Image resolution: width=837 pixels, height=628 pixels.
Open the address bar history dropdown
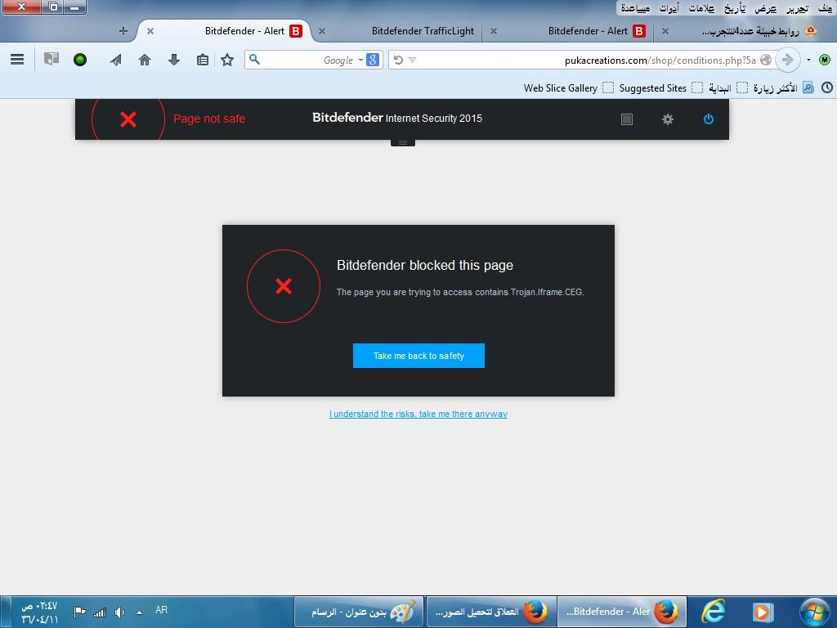click(x=412, y=60)
